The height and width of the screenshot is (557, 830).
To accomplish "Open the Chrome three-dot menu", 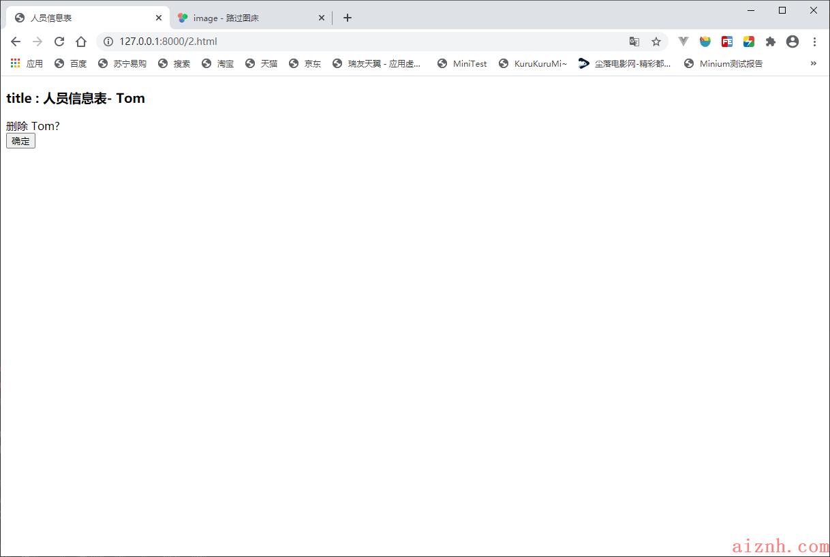I will pos(814,42).
